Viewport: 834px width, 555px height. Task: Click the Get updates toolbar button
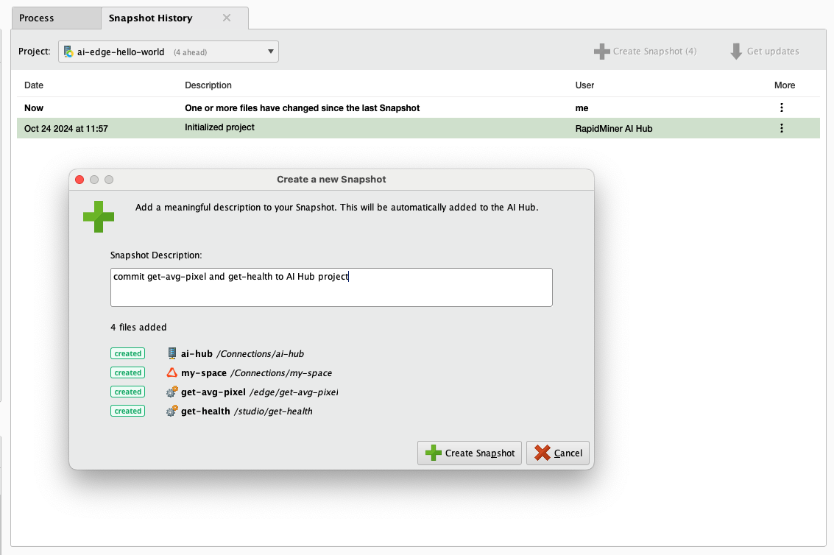(764, 52)
